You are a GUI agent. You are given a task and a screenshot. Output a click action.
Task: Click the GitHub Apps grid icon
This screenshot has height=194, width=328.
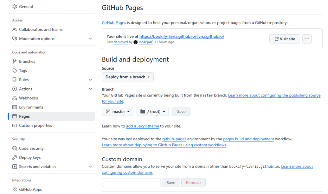point(15,189)
